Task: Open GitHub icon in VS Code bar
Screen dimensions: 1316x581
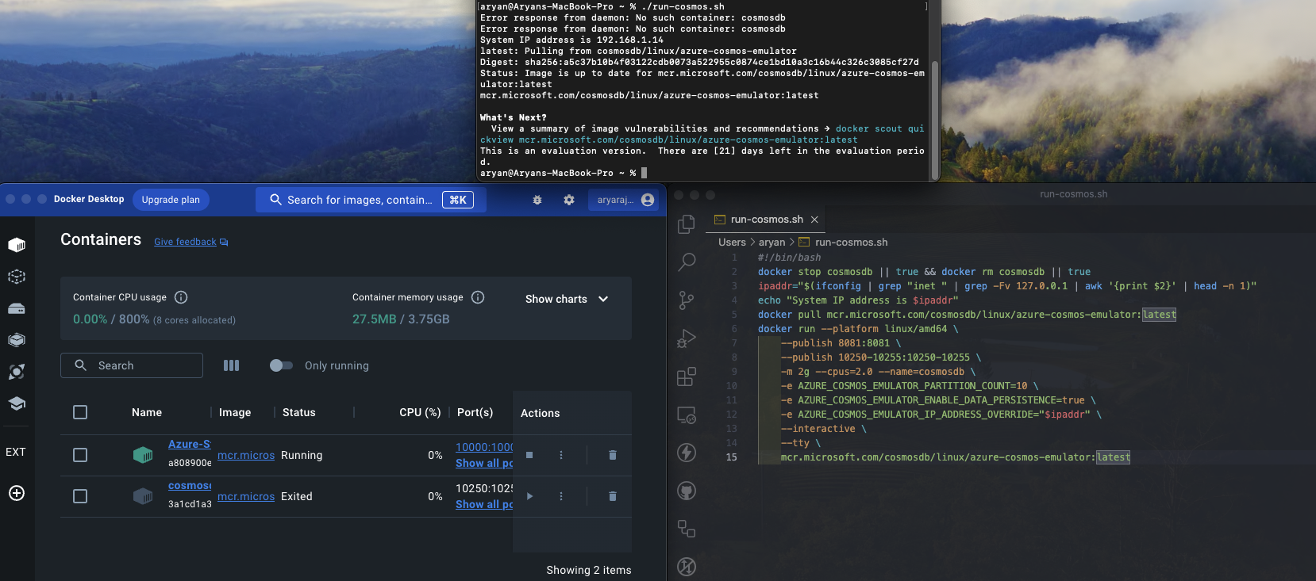Action: [x=687, y=491]
